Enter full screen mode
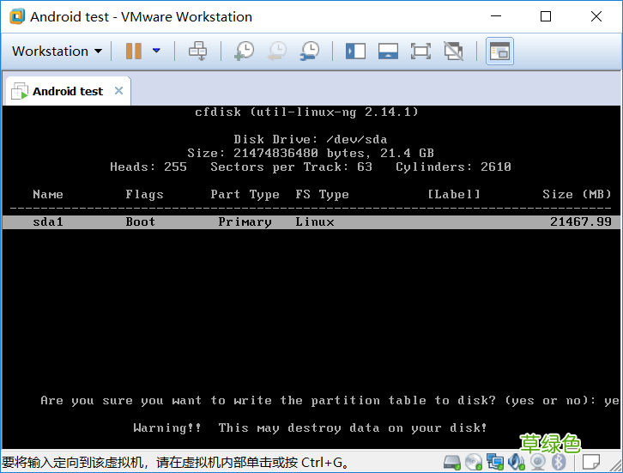 [x=420, y=52]
